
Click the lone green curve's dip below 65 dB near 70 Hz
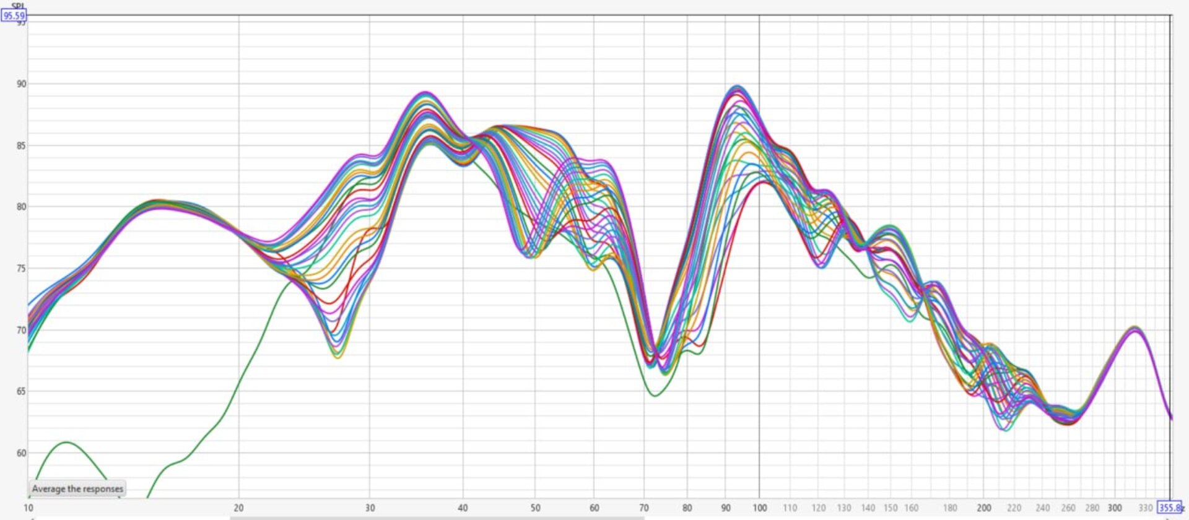click(655, 395)
